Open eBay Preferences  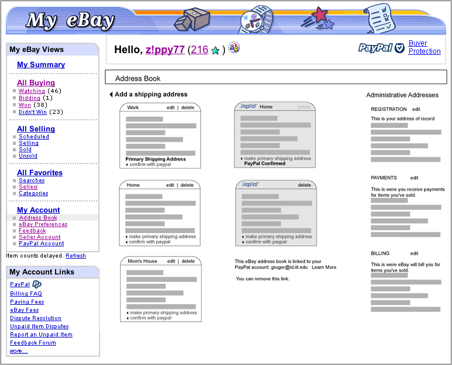[x=43, y=224]
